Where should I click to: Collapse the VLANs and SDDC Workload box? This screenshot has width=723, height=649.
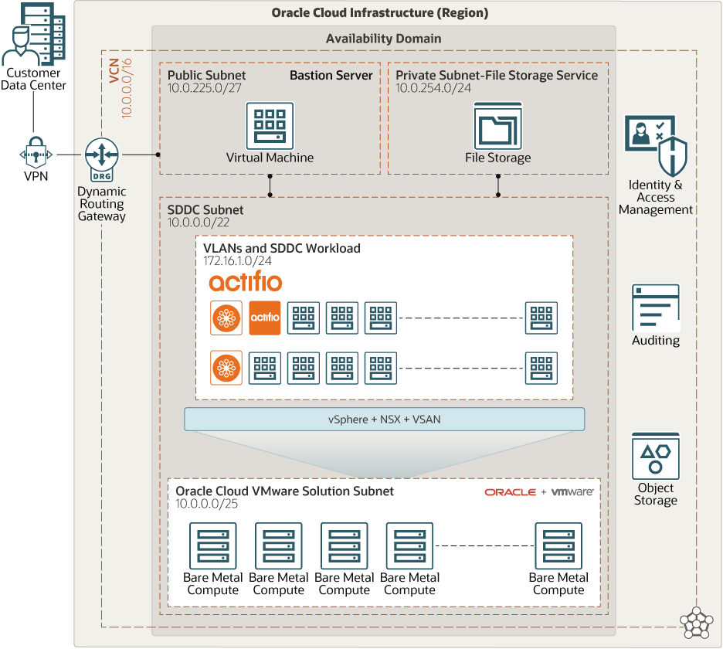283,248
